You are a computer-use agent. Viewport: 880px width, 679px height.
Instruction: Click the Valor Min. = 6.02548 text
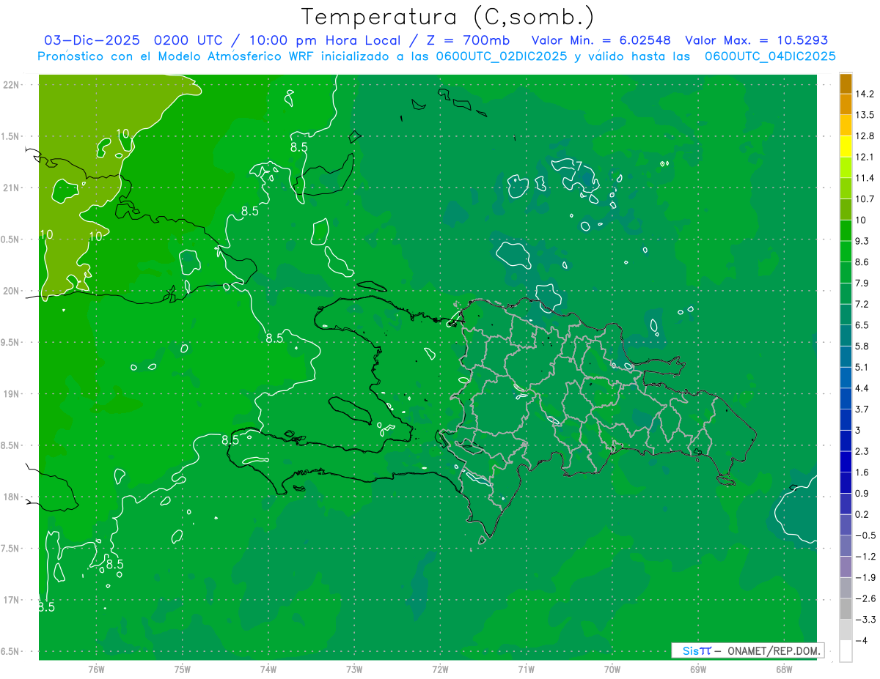pyautogui.click(x=601, y=40)
